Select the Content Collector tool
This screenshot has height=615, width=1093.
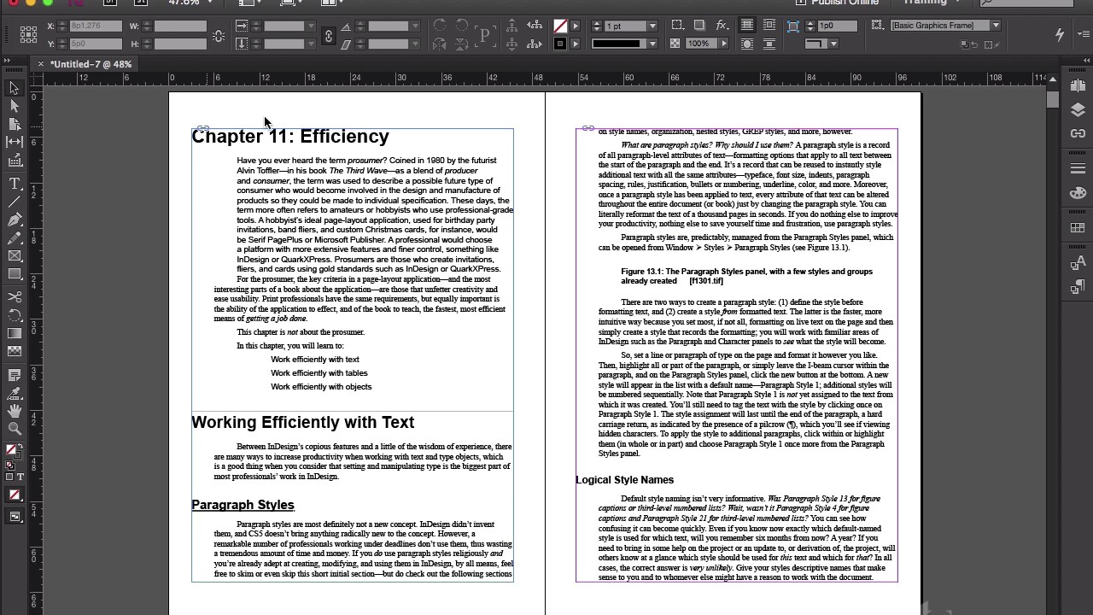15,160
